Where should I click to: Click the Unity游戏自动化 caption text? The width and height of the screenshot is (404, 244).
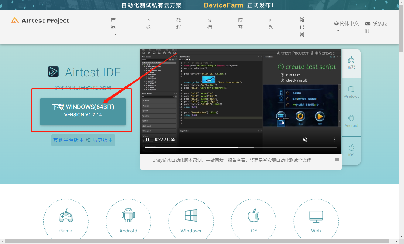tap(232, 160)
